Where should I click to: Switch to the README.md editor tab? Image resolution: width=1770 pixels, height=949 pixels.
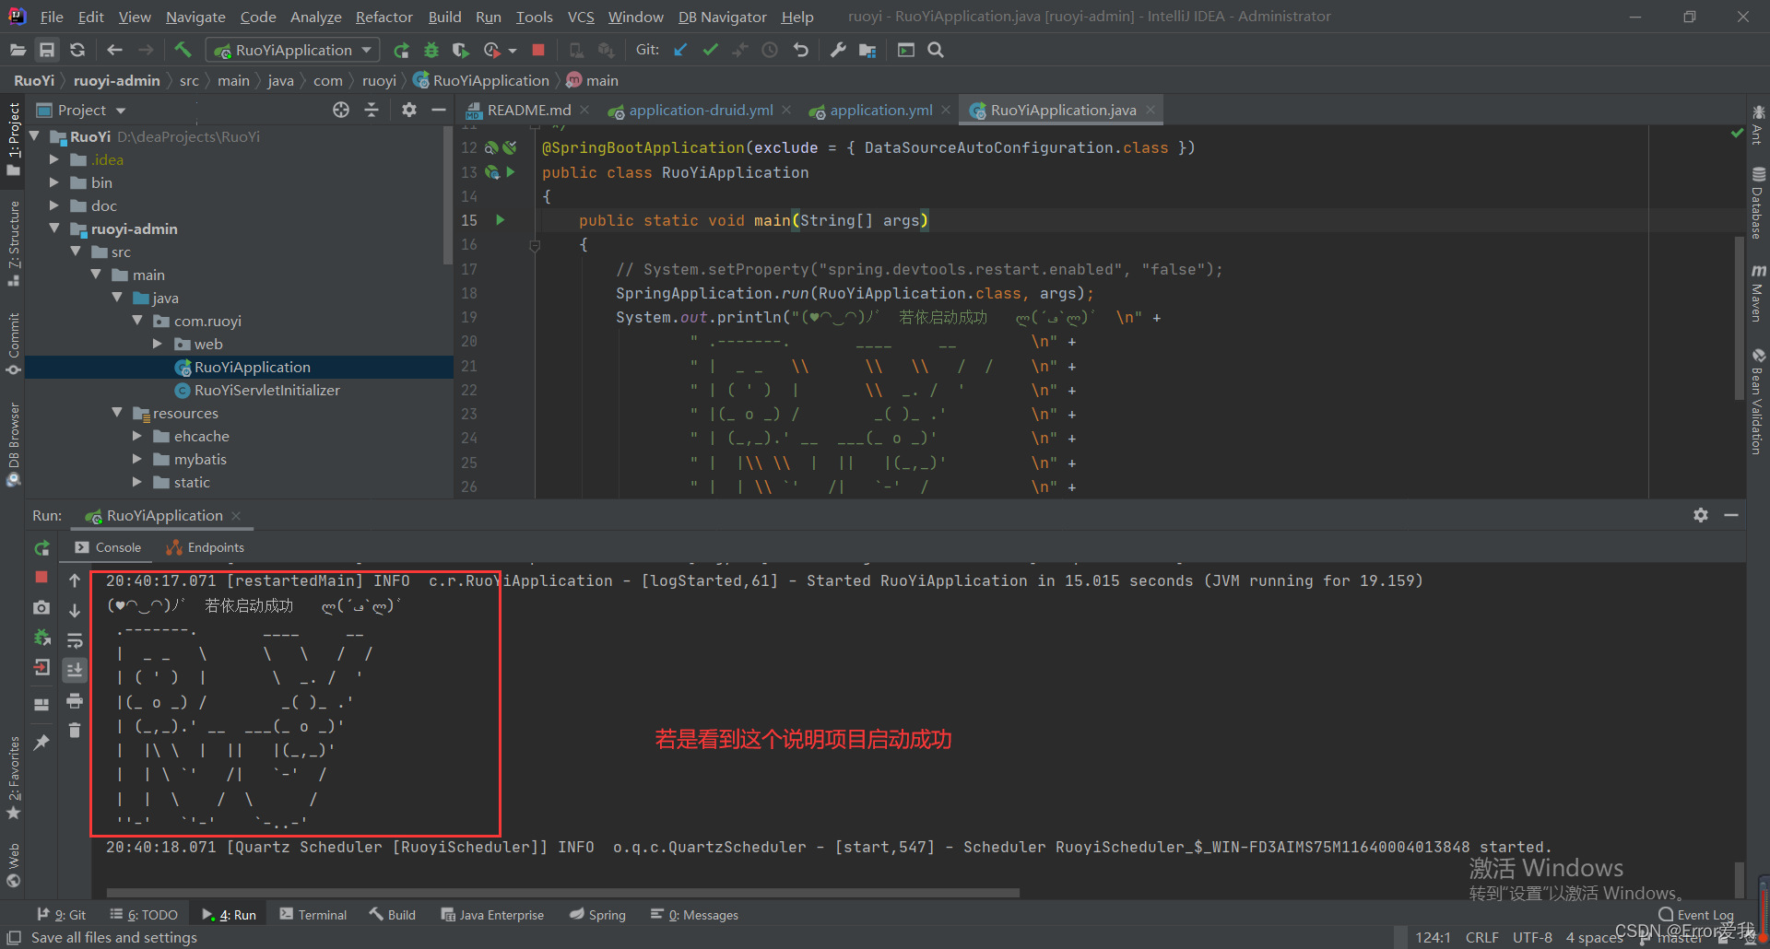click(529, 110)
